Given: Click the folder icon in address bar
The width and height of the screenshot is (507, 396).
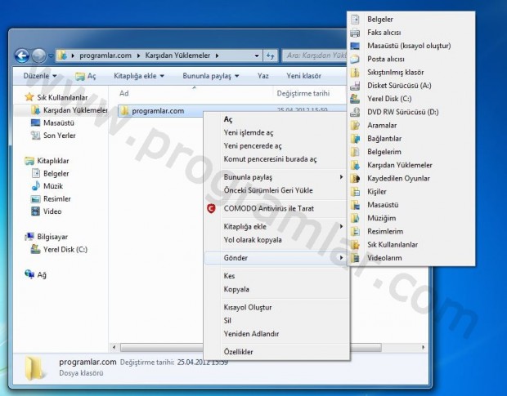Looking at the screenshot, I should [62, 56].
